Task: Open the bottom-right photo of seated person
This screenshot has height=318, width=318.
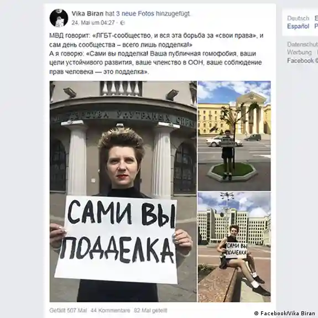Action: (x=234, y=247)
